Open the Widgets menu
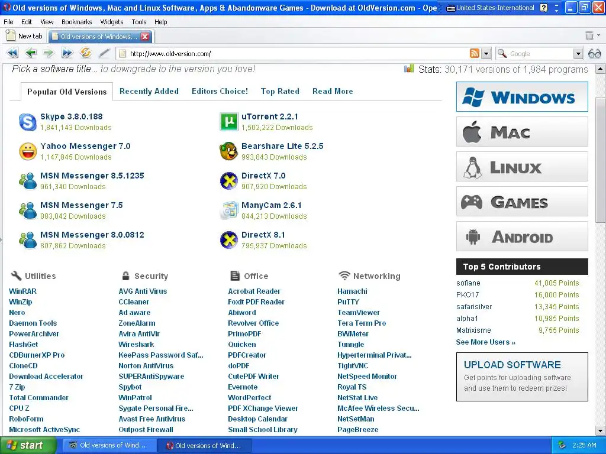Screen dimensions: 606x454 112,22
